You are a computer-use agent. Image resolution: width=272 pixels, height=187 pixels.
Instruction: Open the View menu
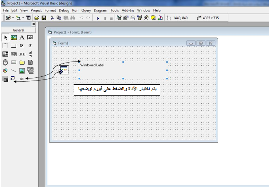click(24, 10)
